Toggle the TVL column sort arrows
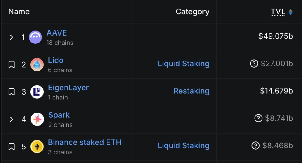This screenshot has width=302, height=163. (290, 12)
